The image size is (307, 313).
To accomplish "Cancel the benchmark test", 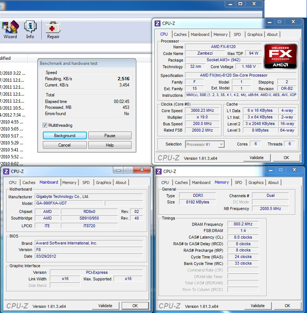I will [x=64, y=145].
